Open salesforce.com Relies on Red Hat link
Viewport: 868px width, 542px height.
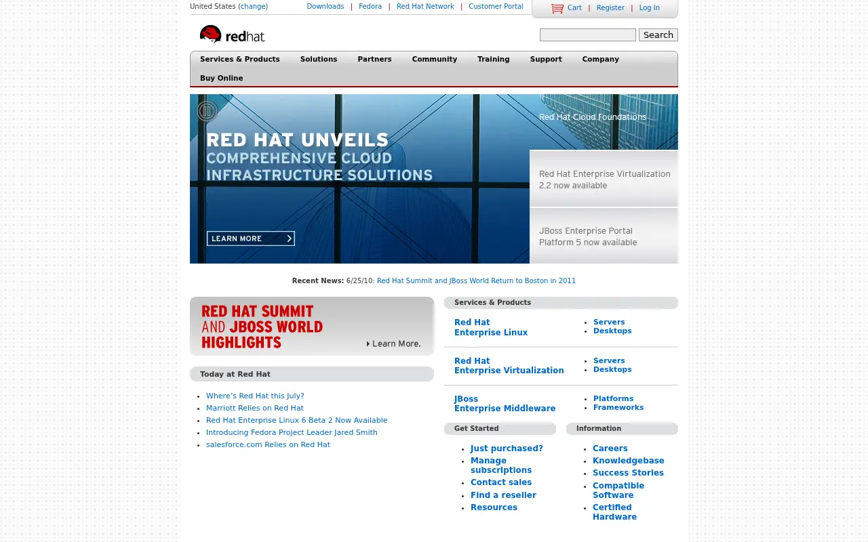tap(268, 445)
